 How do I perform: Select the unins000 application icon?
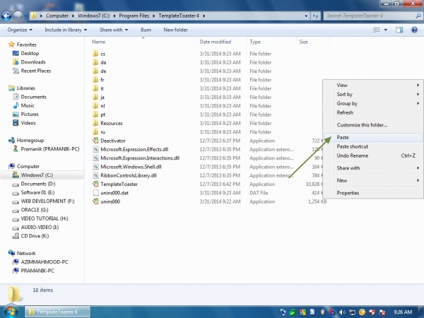point(95,201)
